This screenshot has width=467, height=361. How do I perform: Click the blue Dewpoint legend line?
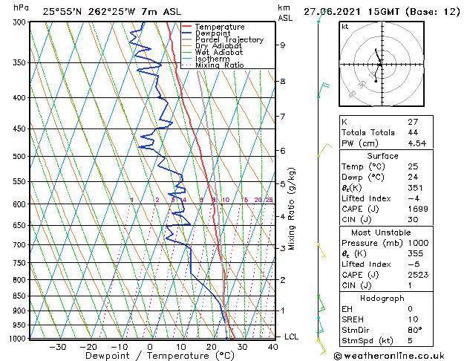tap(187, 33)
